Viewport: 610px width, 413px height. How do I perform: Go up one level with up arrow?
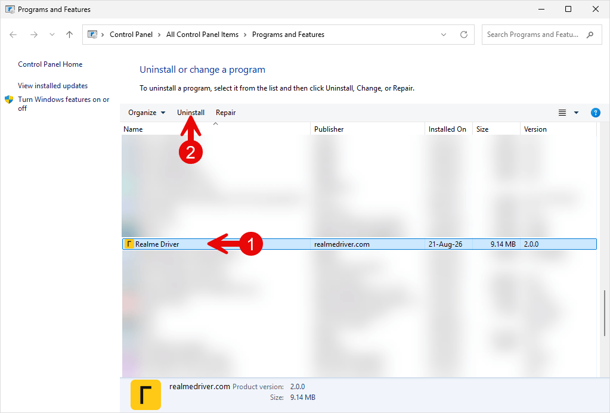click(x=70, y=35)
